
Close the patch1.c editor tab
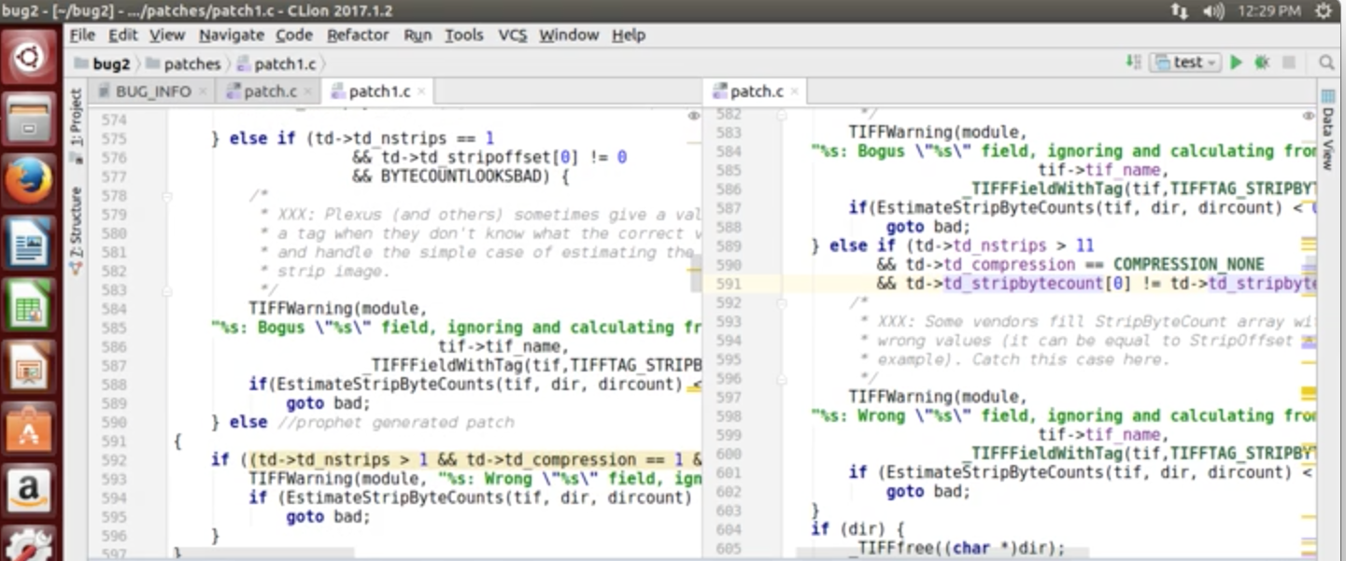[x=421, y=91]
